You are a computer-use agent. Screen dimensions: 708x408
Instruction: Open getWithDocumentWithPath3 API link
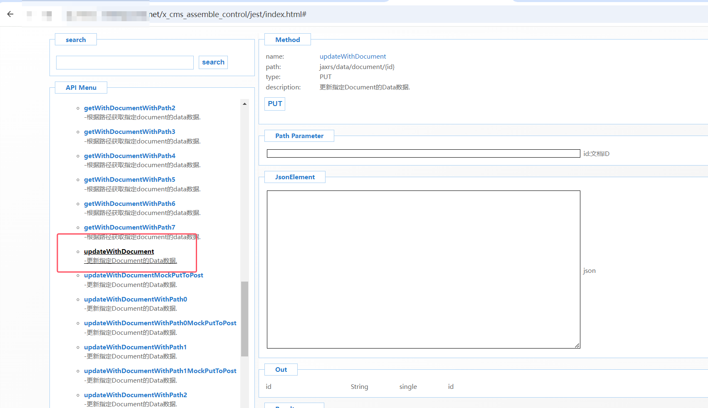click(x=129, y=132)
